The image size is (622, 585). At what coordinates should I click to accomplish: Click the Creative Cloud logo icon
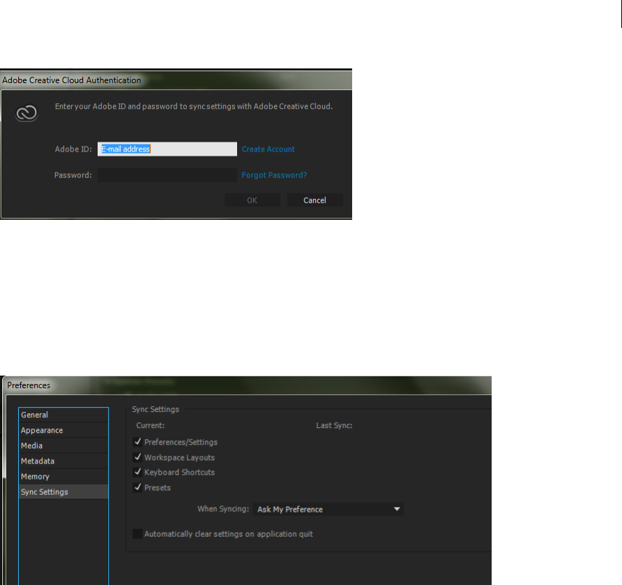26,113
